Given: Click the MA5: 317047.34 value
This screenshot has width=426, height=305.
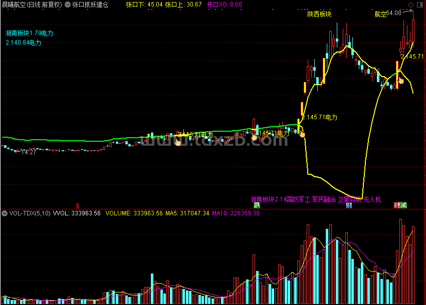Looking at the screenshot, I should point(187,213).
